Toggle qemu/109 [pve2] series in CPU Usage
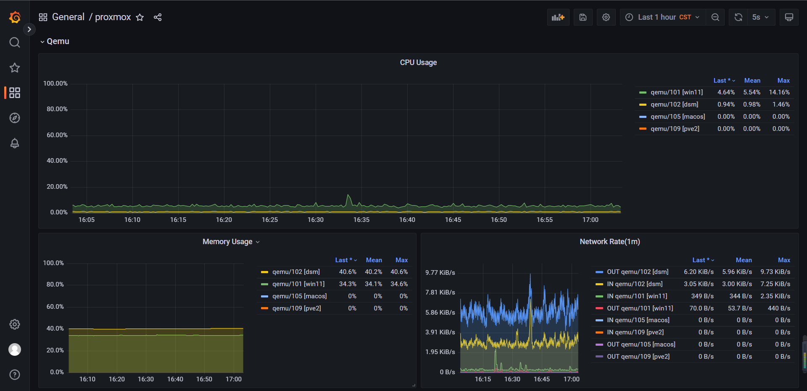This screenshot has width=807, height=391. tap(675, 129)
